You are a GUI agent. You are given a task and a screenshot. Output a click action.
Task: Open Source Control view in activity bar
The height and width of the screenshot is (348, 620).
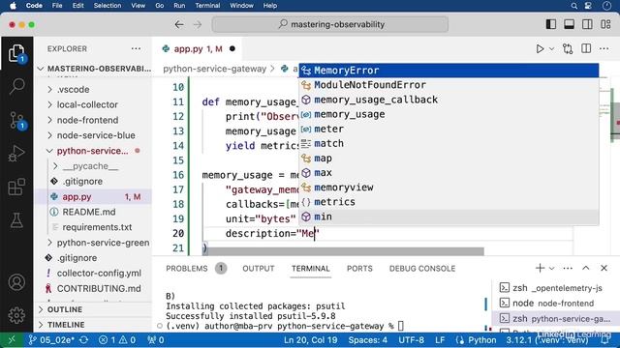(16, 120)
